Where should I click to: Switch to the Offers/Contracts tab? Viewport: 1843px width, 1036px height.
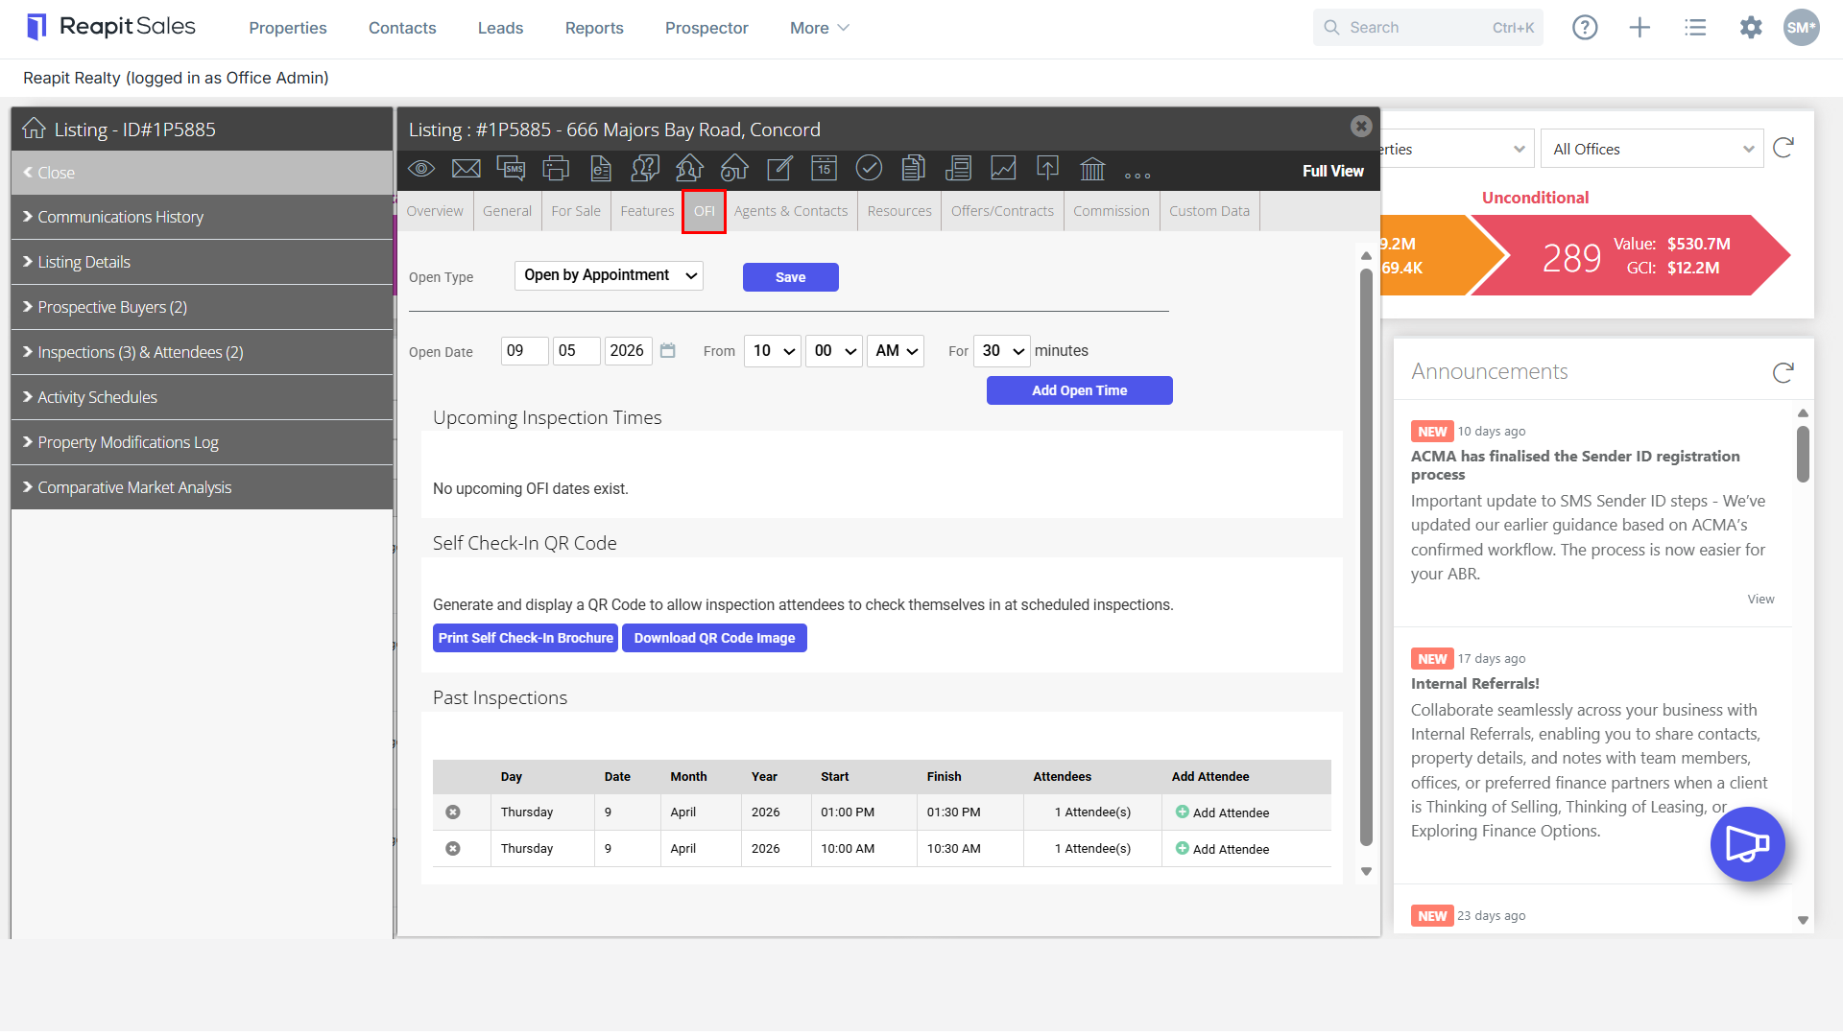tap(1002, 211)
